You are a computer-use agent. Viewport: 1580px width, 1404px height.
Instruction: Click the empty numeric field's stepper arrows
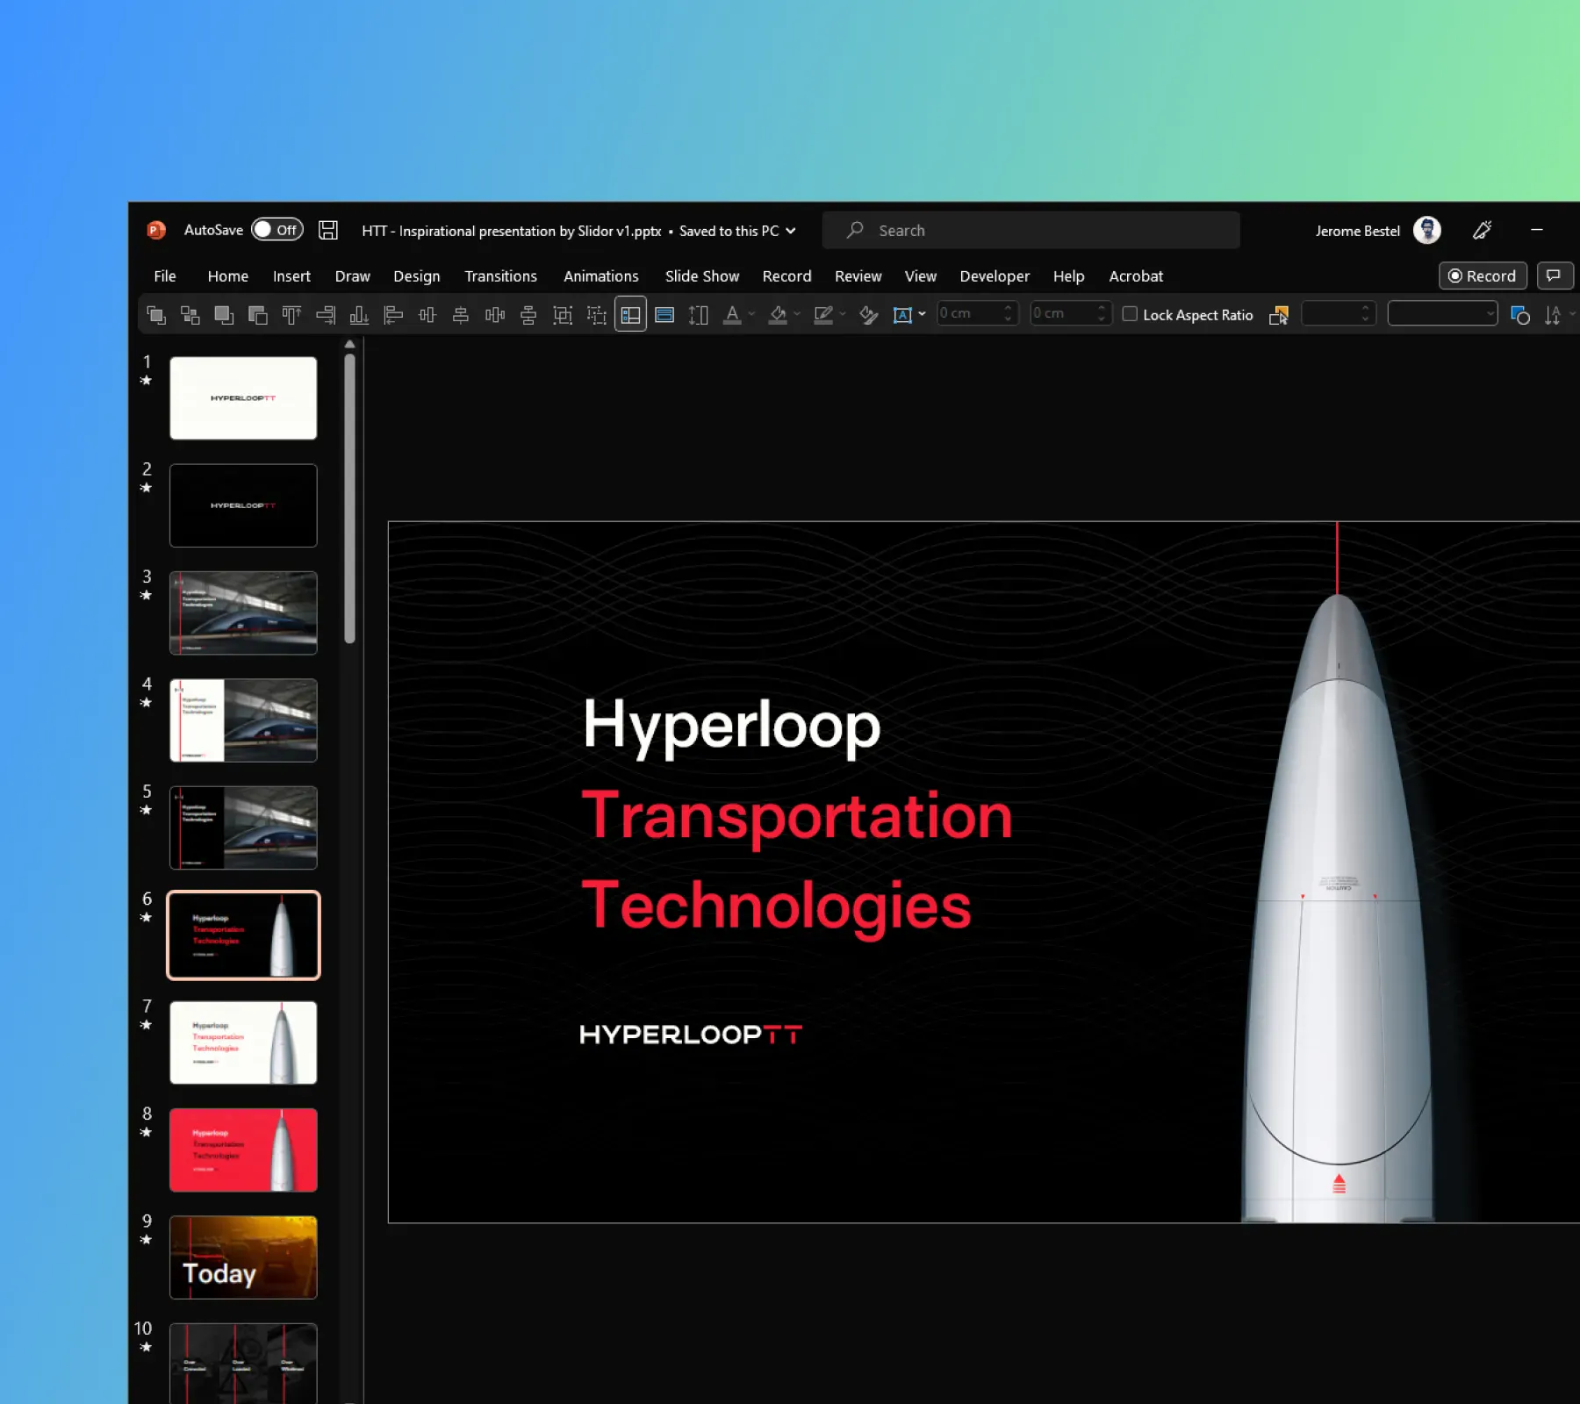click(x=1365, y=313)
